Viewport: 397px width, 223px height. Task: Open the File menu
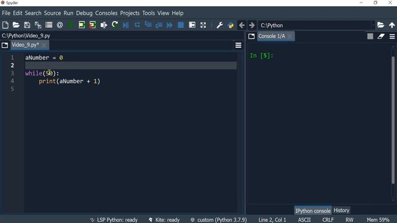click(6, 13)
